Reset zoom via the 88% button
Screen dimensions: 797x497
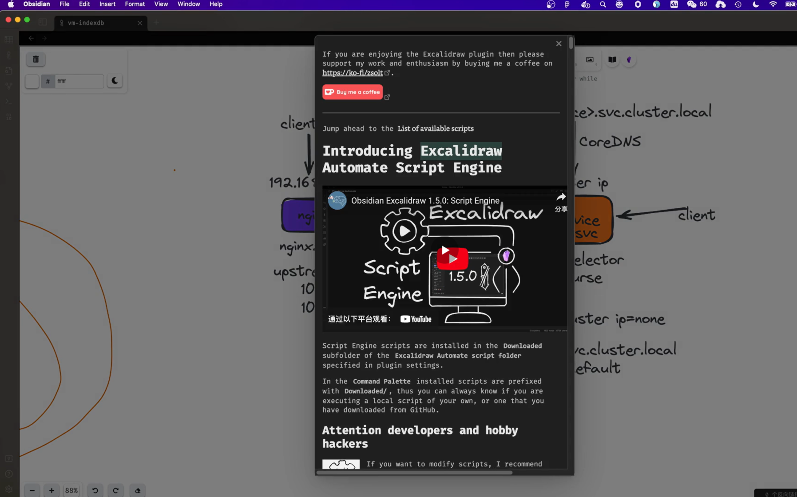71,490
